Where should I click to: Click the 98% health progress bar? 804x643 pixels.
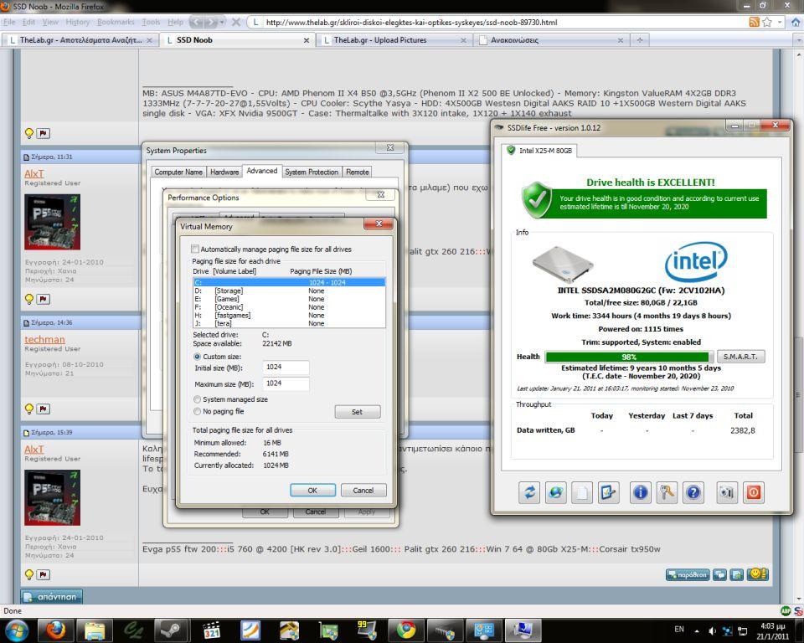[629, 357]
